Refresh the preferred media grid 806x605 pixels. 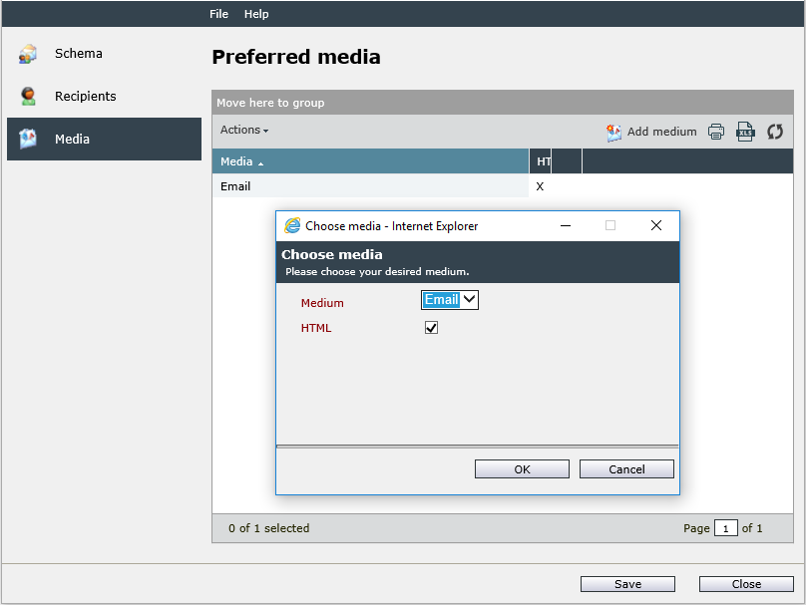click(775, 132)
